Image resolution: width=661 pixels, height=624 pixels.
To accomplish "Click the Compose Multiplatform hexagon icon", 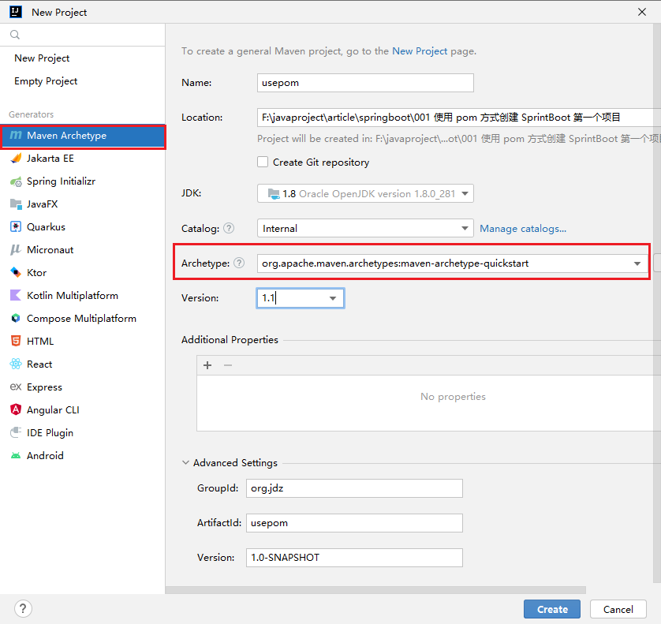I will (16, 319).
